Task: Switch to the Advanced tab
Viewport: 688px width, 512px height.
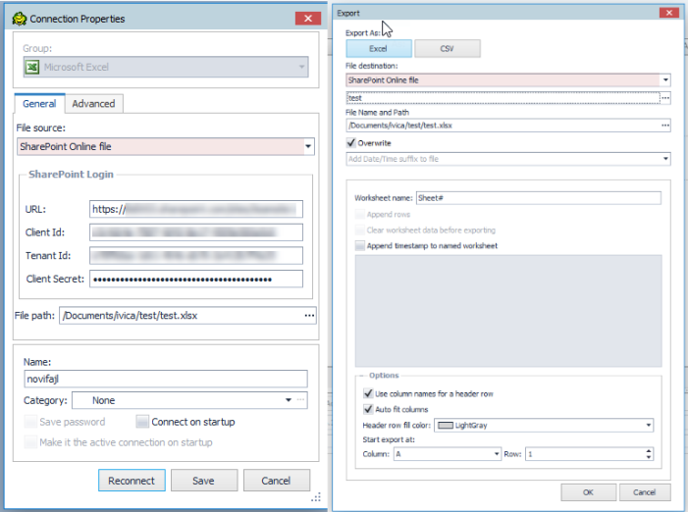Action: tap(93, 104)
